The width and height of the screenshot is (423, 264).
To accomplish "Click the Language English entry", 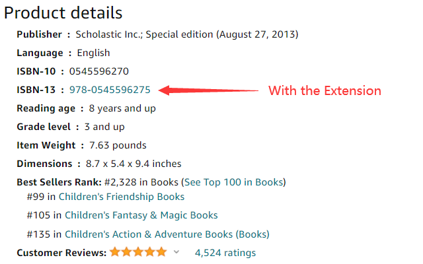I will click(93, 53).
